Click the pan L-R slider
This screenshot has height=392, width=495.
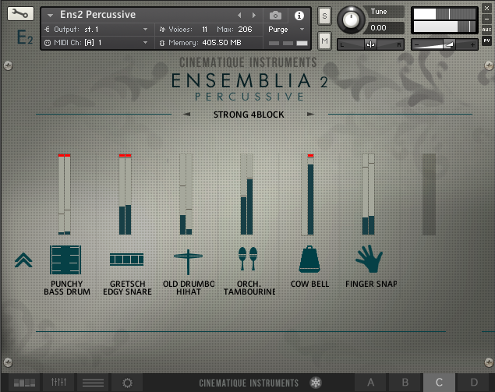coord(370,44)
